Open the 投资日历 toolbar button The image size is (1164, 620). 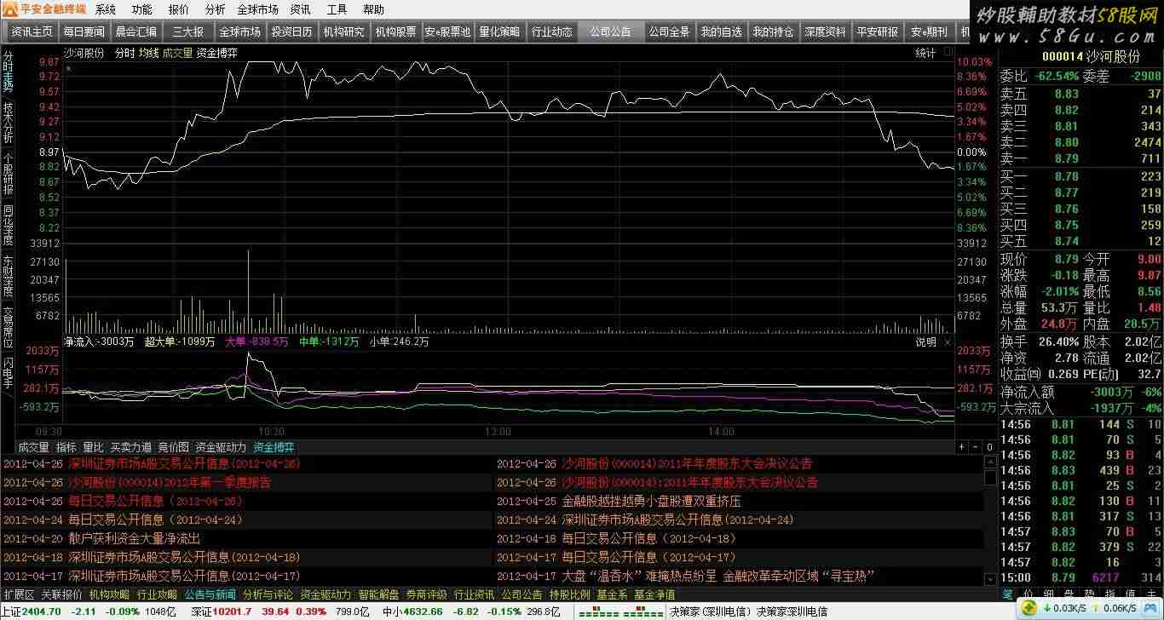pos(291,32)
